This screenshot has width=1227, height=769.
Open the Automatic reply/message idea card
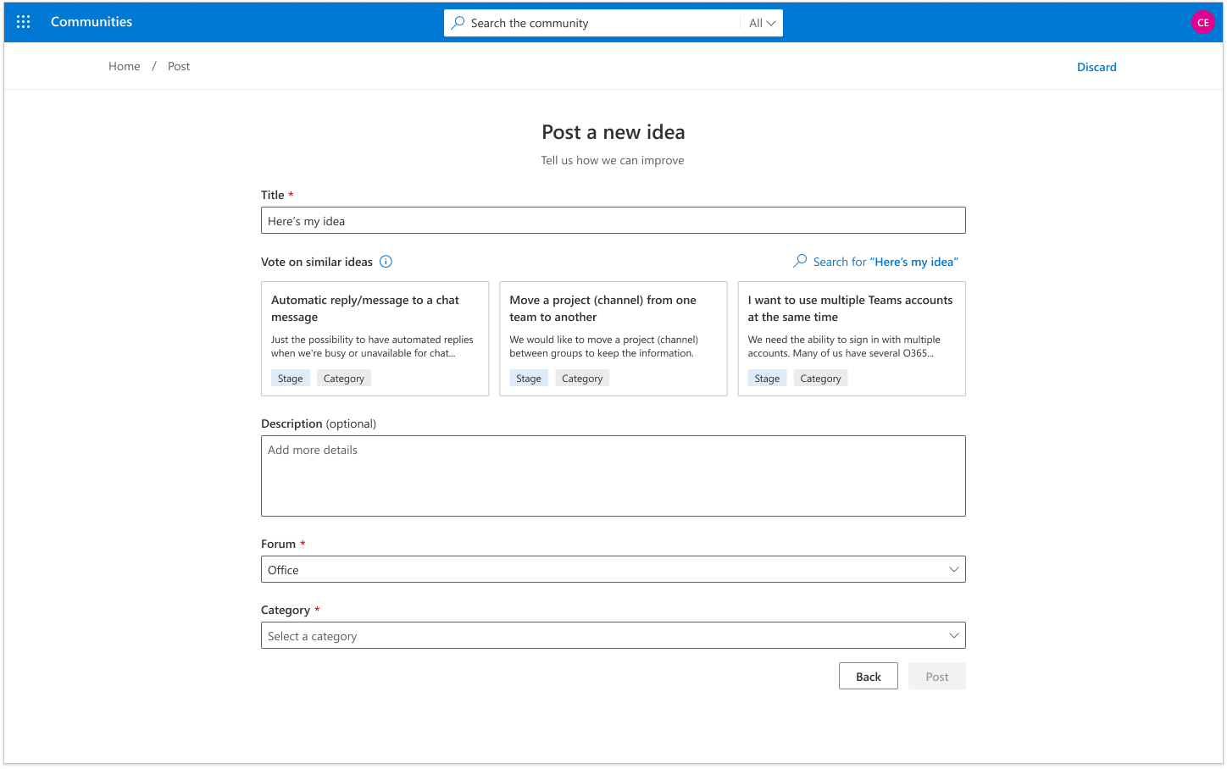tap(375, 338)
